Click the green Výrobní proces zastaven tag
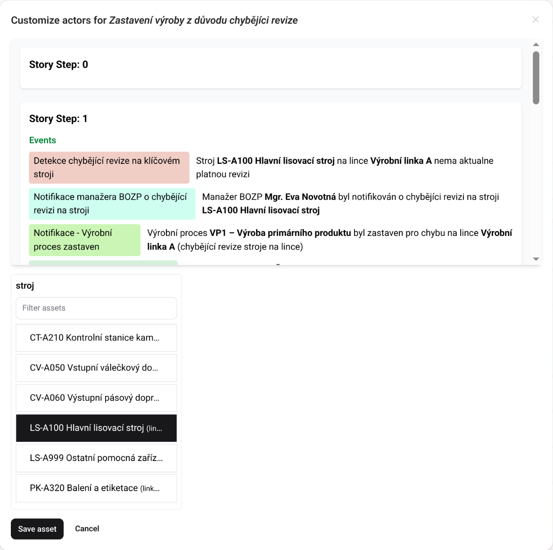 84,240
